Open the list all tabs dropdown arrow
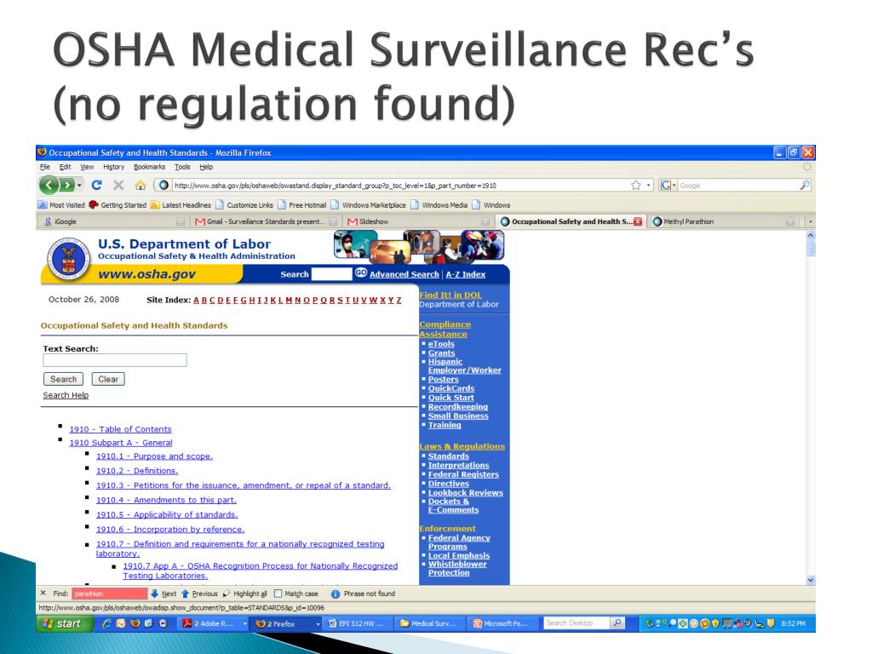872x654 pixels. (810, 221)
